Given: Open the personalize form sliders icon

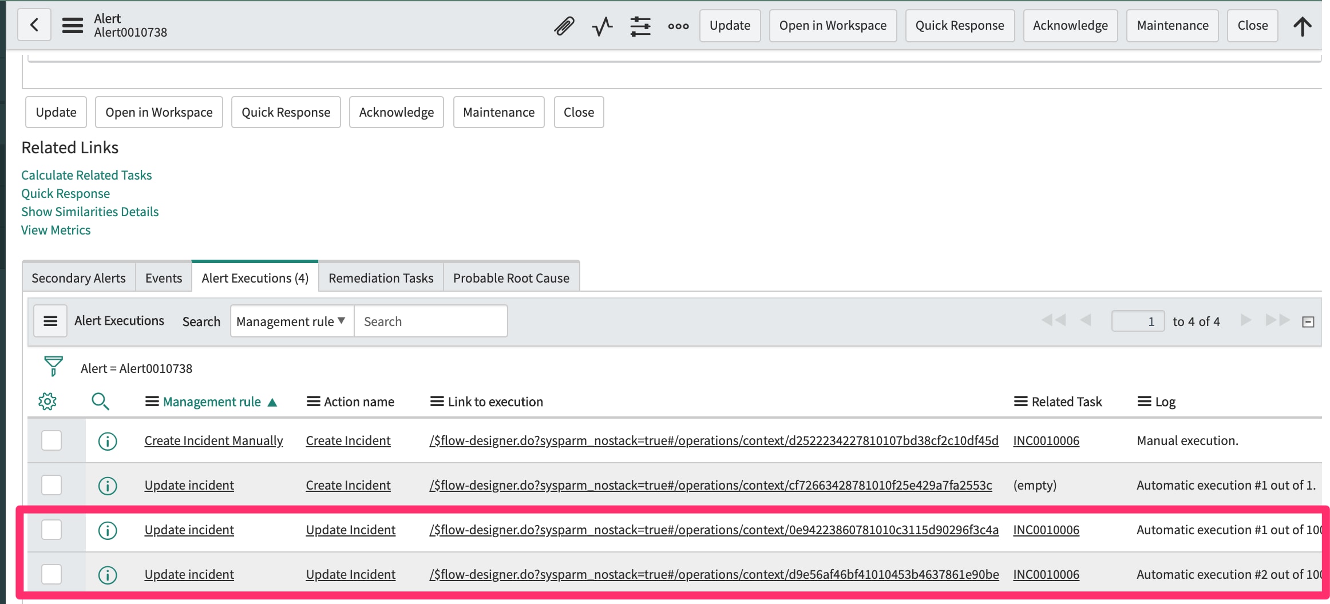Looking at the screenshot, I should pyautogui.click(x=640, y=26).
